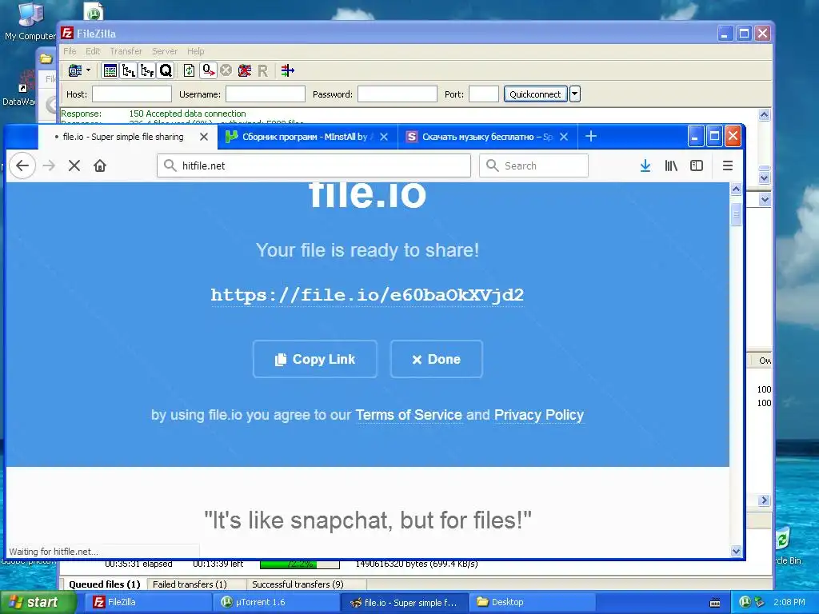
Task: Expand Site Manager dropdown arrow in FileZilla
Action: pos(88,70)
